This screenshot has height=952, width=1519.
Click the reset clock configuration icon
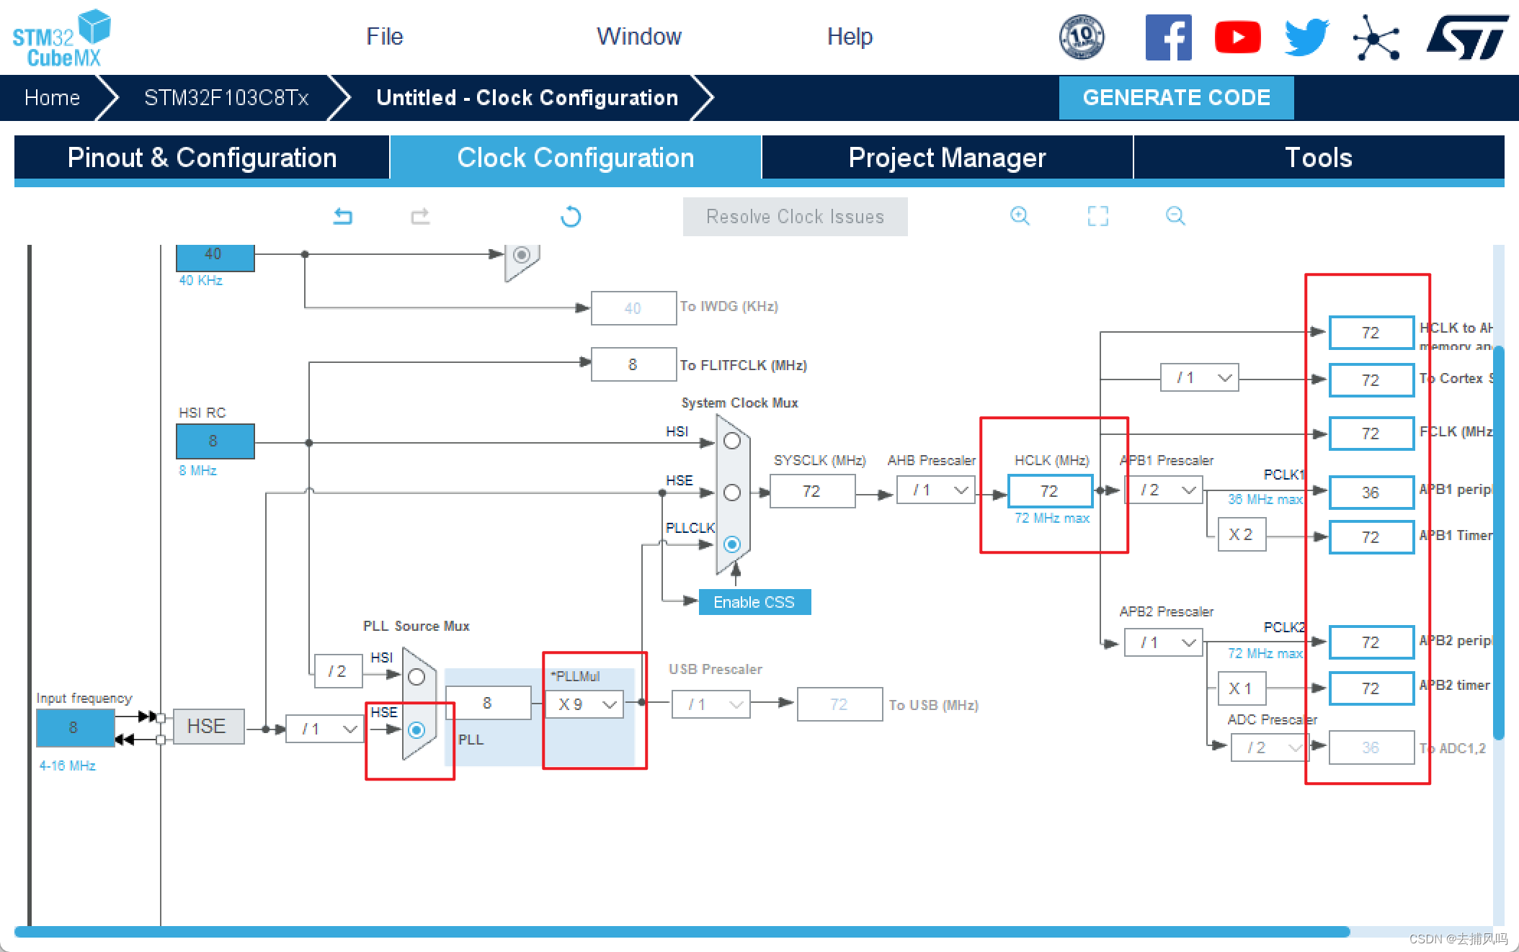[571, 216]
